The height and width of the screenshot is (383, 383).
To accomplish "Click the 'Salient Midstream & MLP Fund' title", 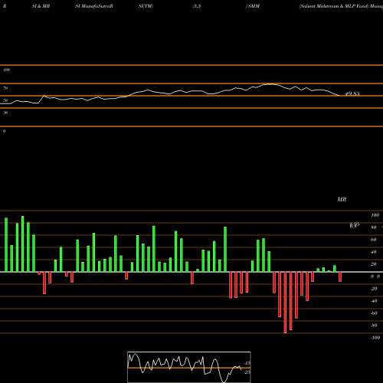I will coord(334,6).
